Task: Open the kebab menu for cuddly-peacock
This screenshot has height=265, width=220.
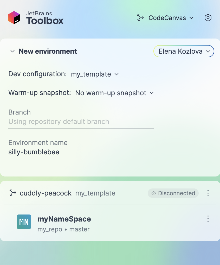Action: coord(208,193)
